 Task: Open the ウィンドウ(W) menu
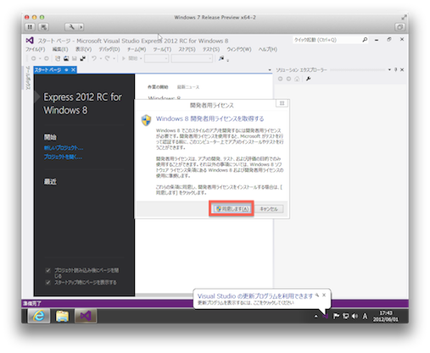pos(239,49)
